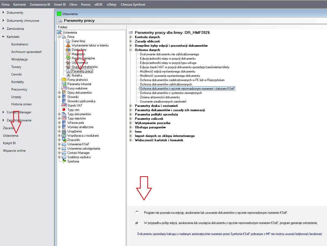Open the Zestawienia BI menu
Screen dimensions: 327x246
[x=40, y=5]
